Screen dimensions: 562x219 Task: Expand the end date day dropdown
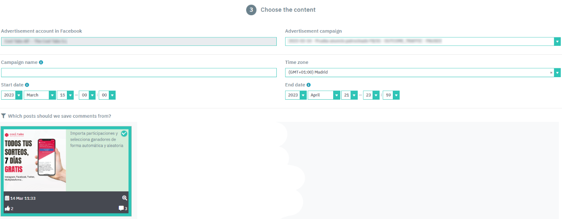pos(354,95)
